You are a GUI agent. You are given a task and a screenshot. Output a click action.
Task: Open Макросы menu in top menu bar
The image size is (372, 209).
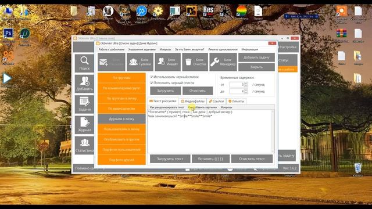click(x=165, y=49)
